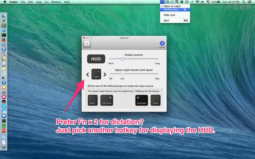Open the Wi-Fi status menu
The image size is (255, 159).
[197, 2]
